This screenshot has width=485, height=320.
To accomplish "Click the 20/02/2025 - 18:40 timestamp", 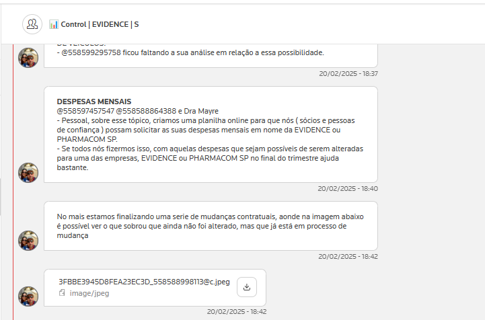I will (348, 189).
